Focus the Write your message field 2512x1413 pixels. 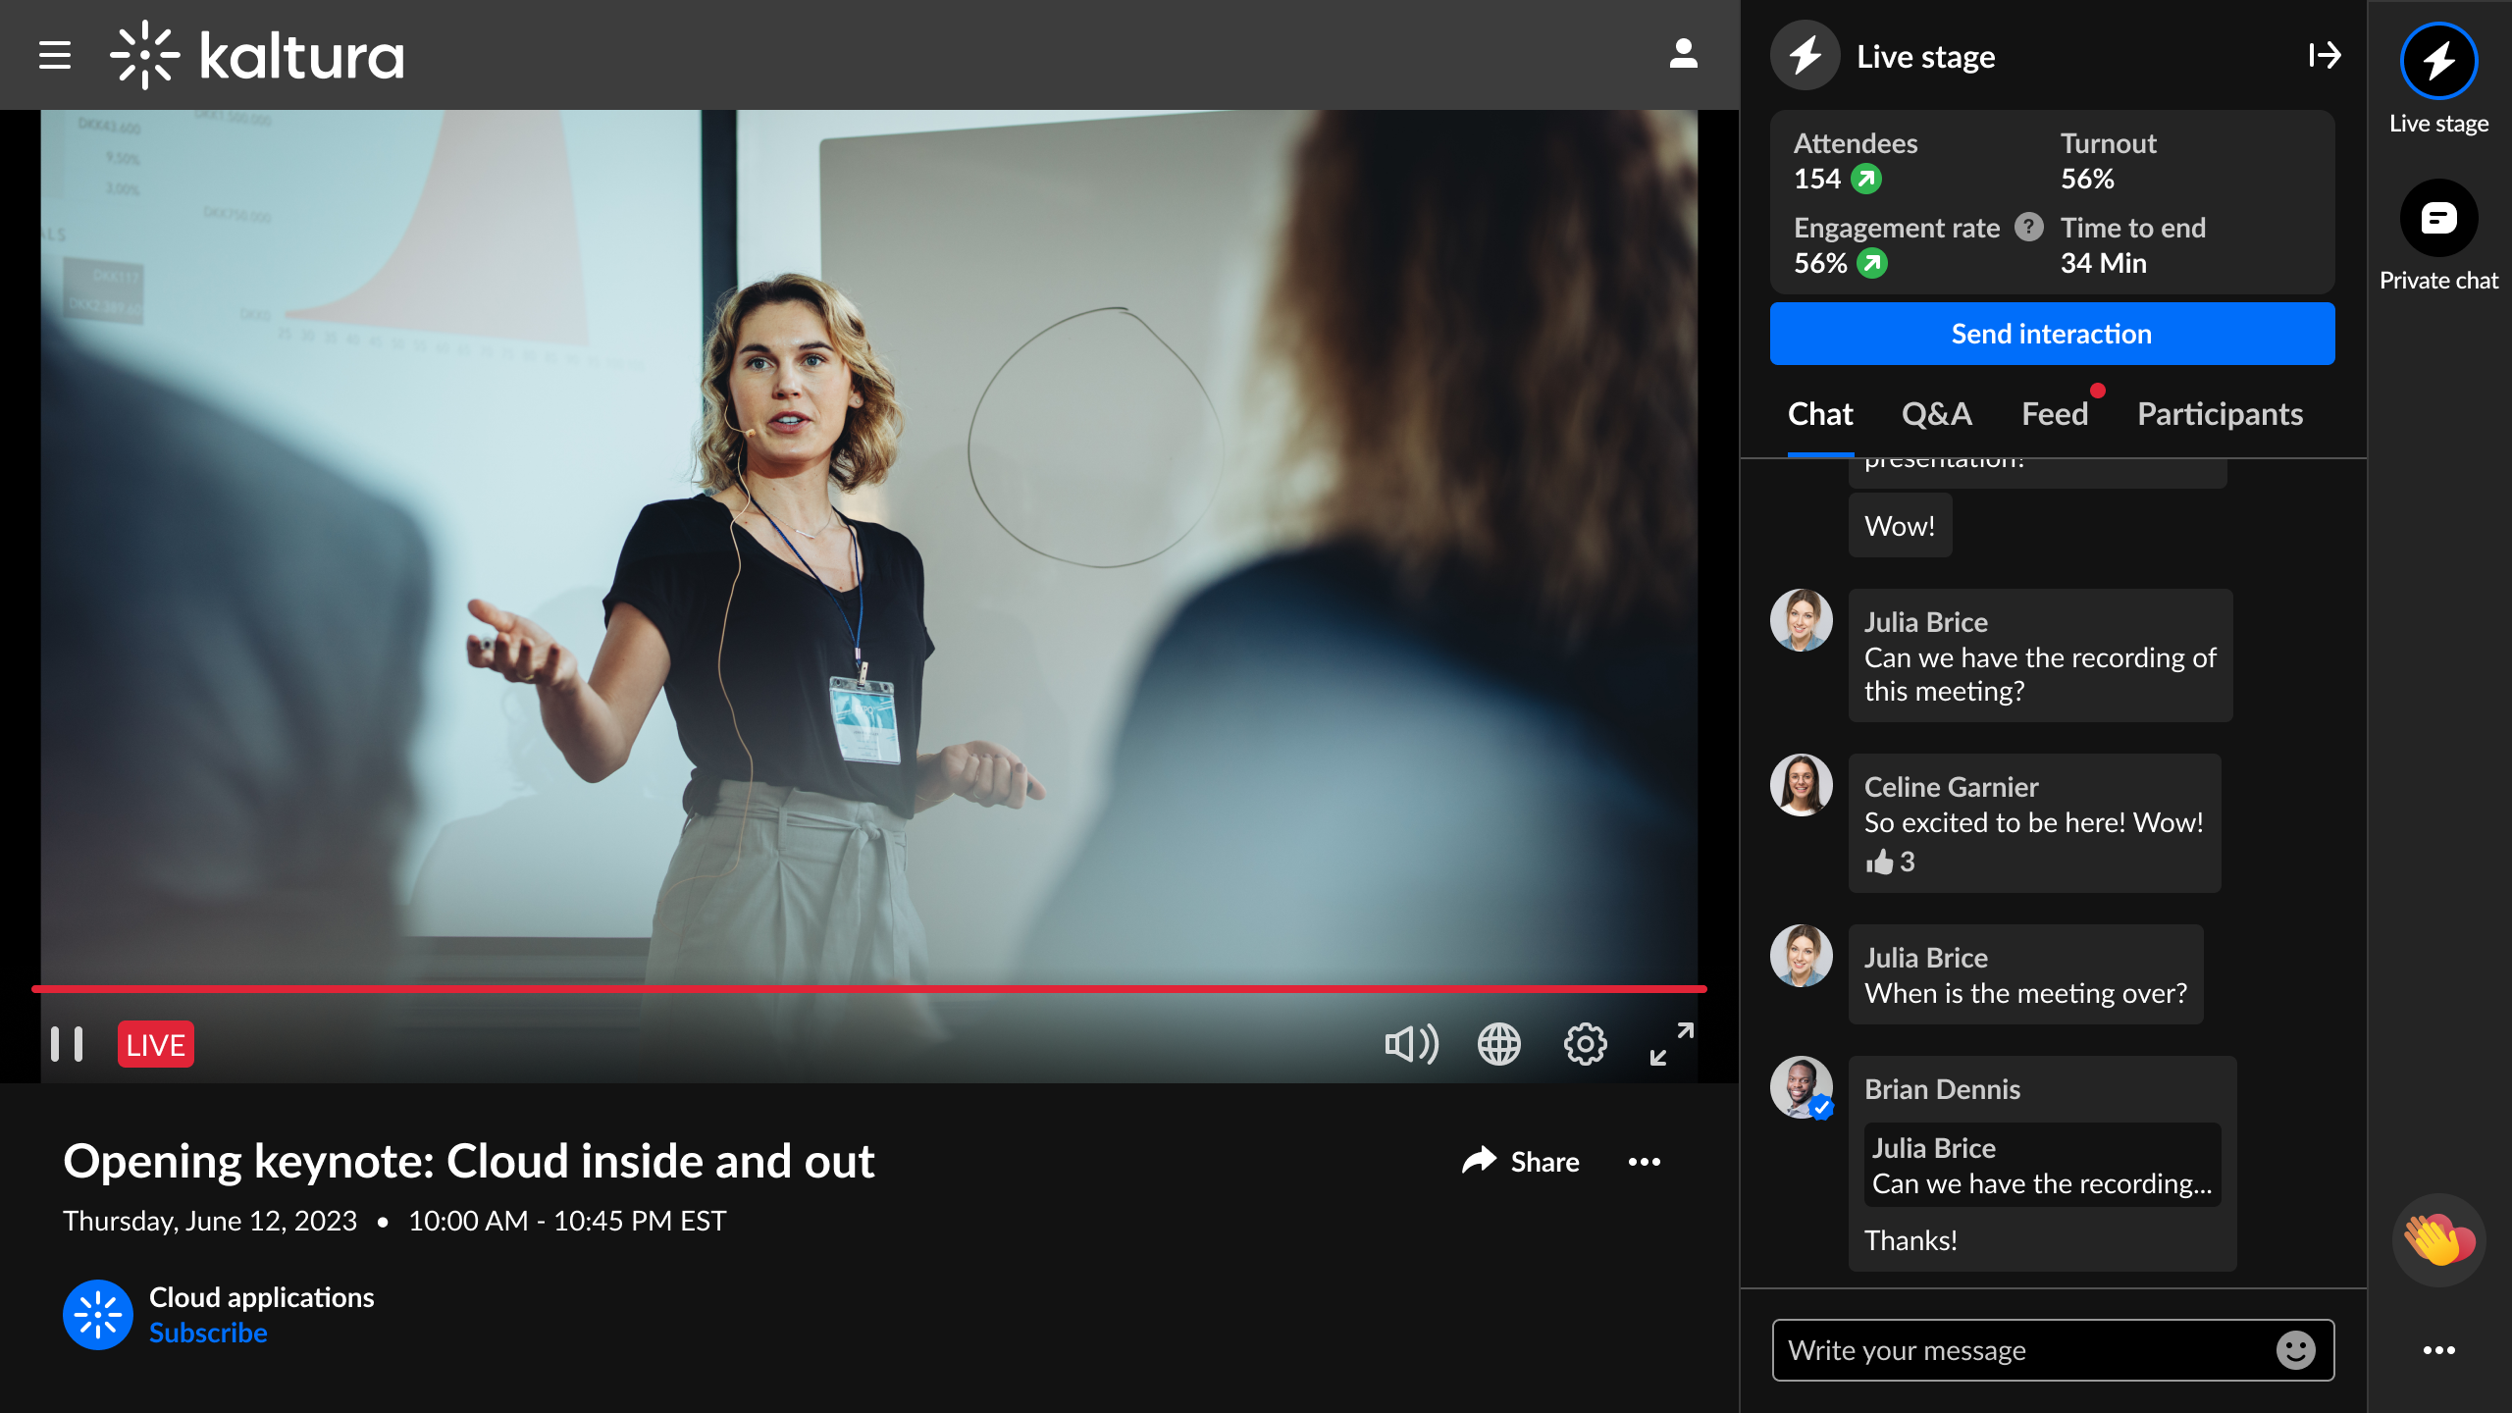pos(2021,1350)
